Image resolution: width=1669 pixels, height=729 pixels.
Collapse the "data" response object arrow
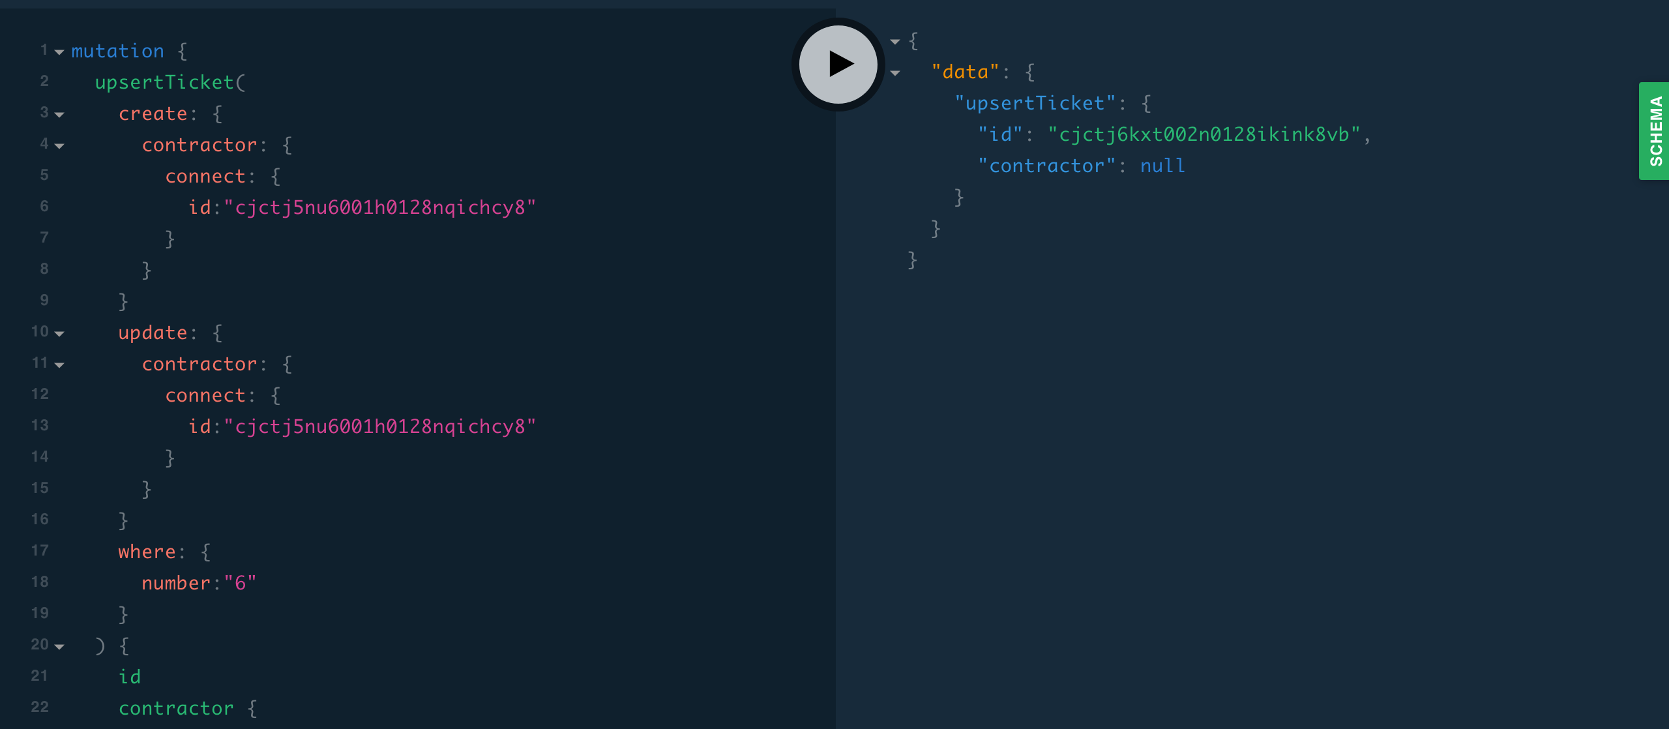895,73
